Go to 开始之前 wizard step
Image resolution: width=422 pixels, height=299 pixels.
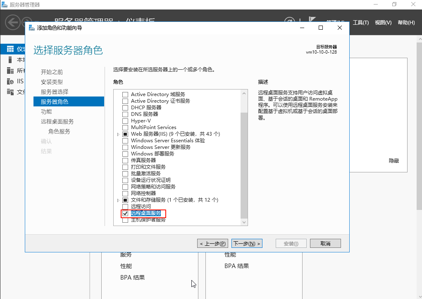52,72
